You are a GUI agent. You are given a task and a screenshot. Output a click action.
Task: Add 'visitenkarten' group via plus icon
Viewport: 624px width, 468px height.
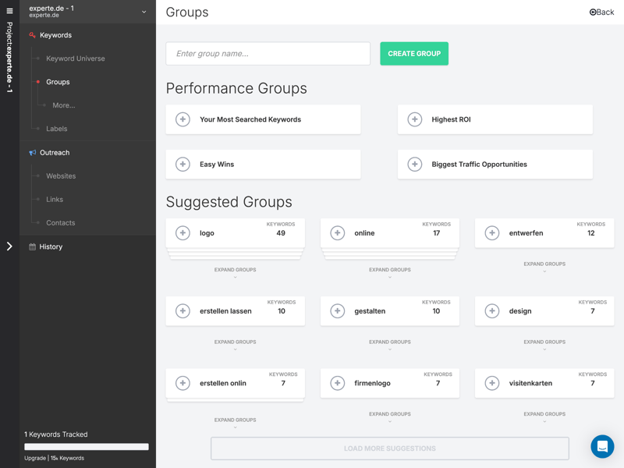492,383
